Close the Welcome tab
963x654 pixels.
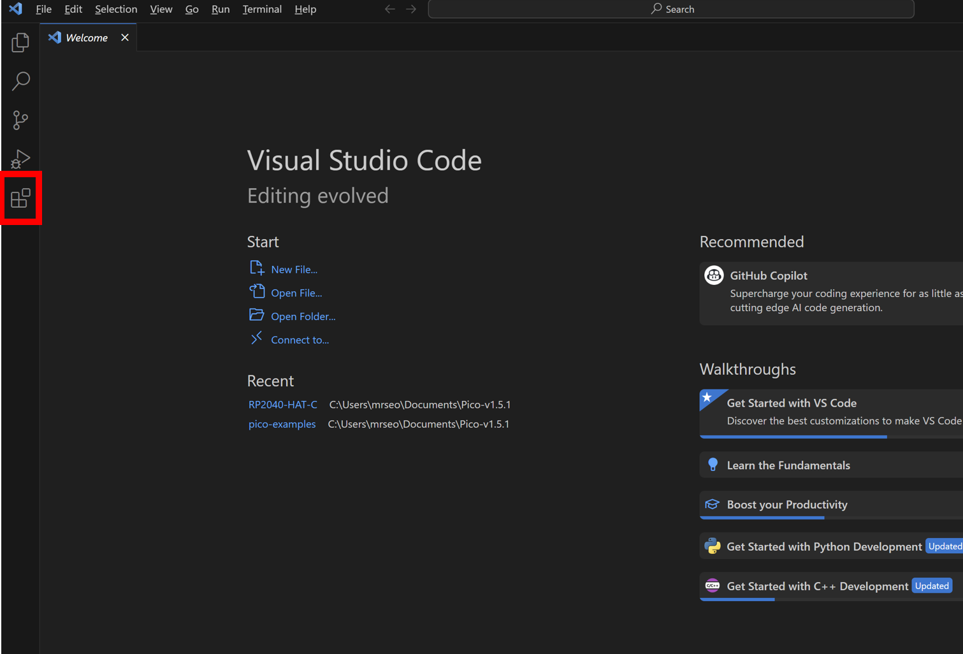(x=125, y=38)
